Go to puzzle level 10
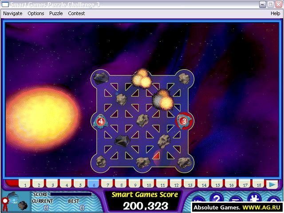Viewport: 284px width, 213px height. pyautogui.click(x=149, y=185)
